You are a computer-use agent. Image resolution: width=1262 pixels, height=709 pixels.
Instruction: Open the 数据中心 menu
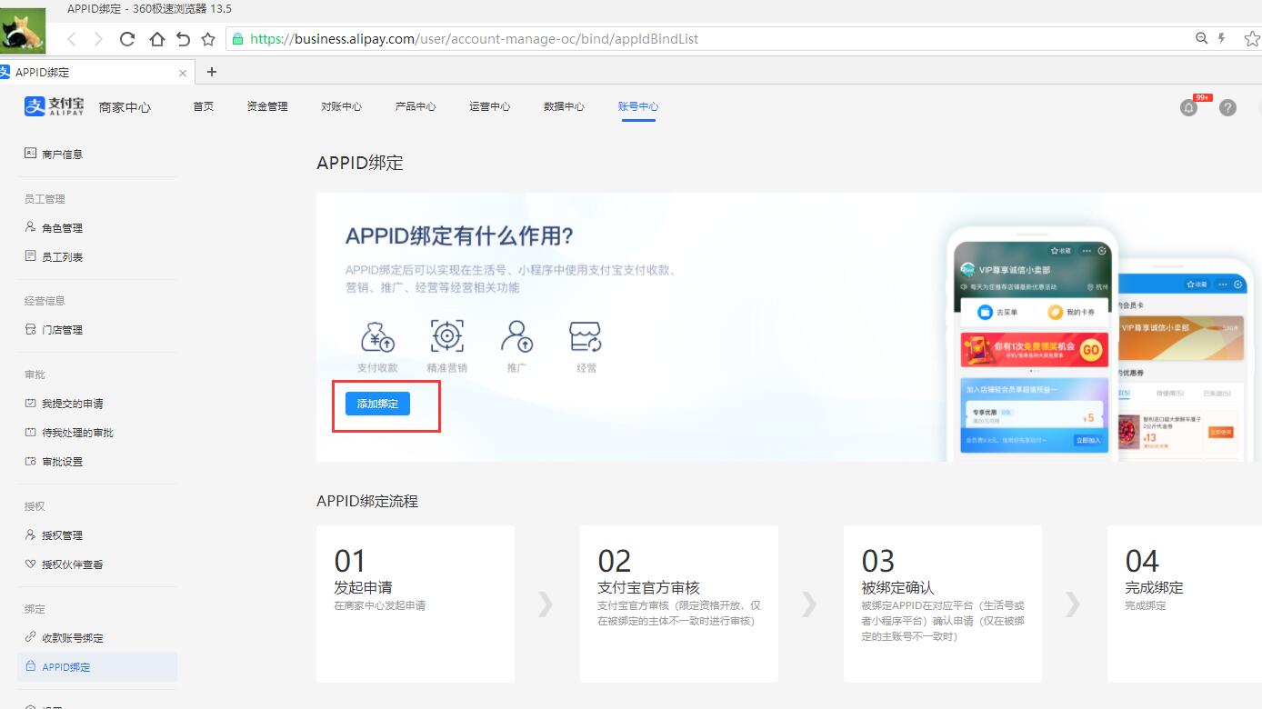pyautogui.click(x=564, y=106)
